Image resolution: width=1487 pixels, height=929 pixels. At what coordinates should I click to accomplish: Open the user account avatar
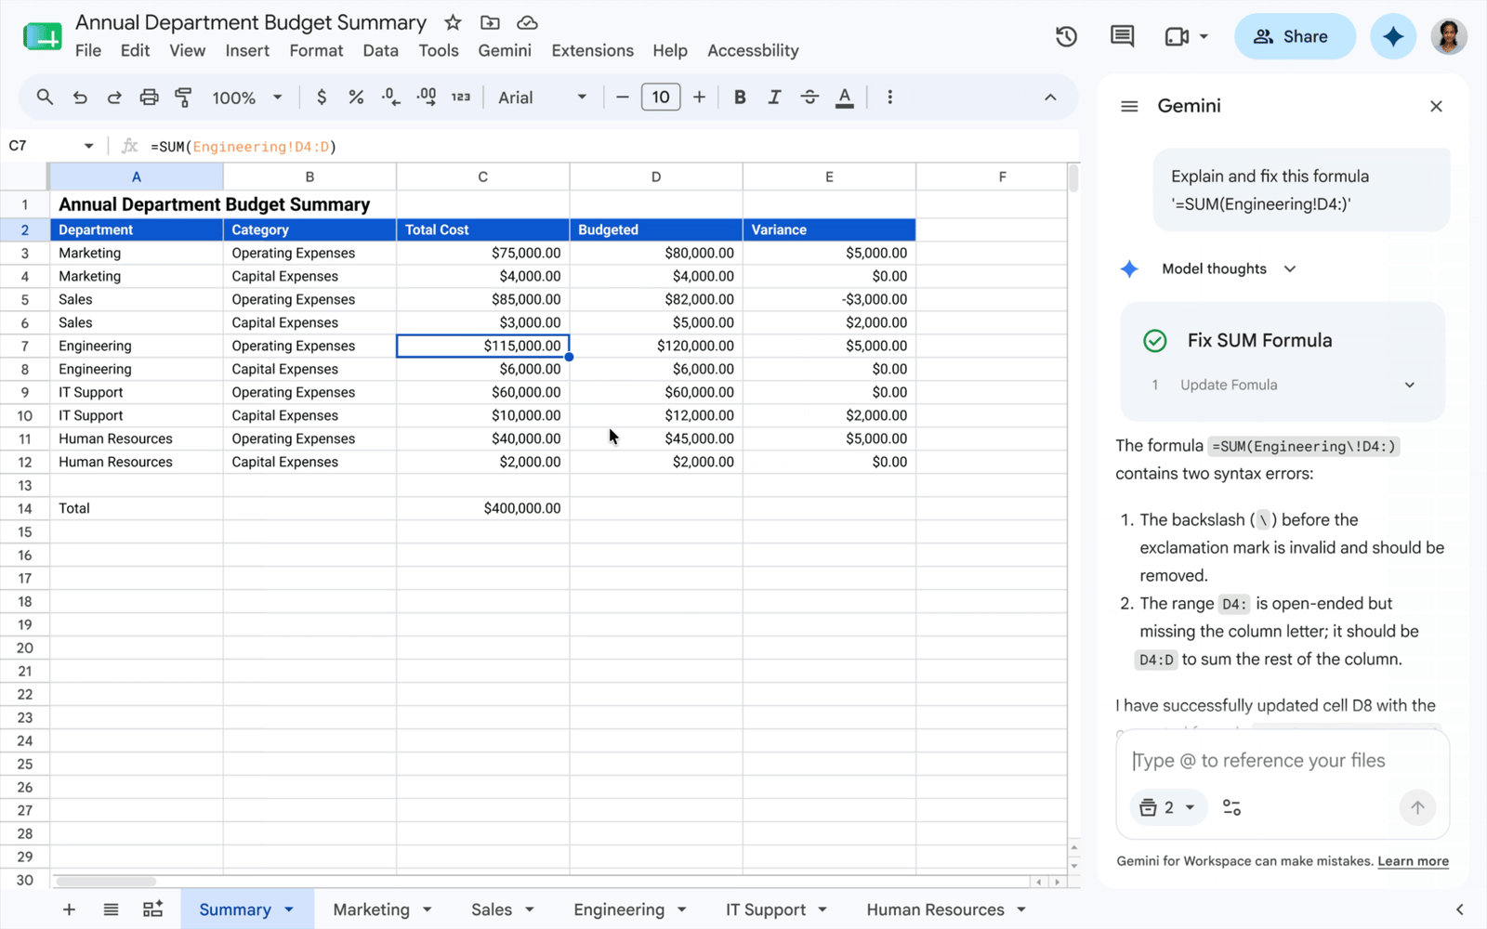(1448, 36)
